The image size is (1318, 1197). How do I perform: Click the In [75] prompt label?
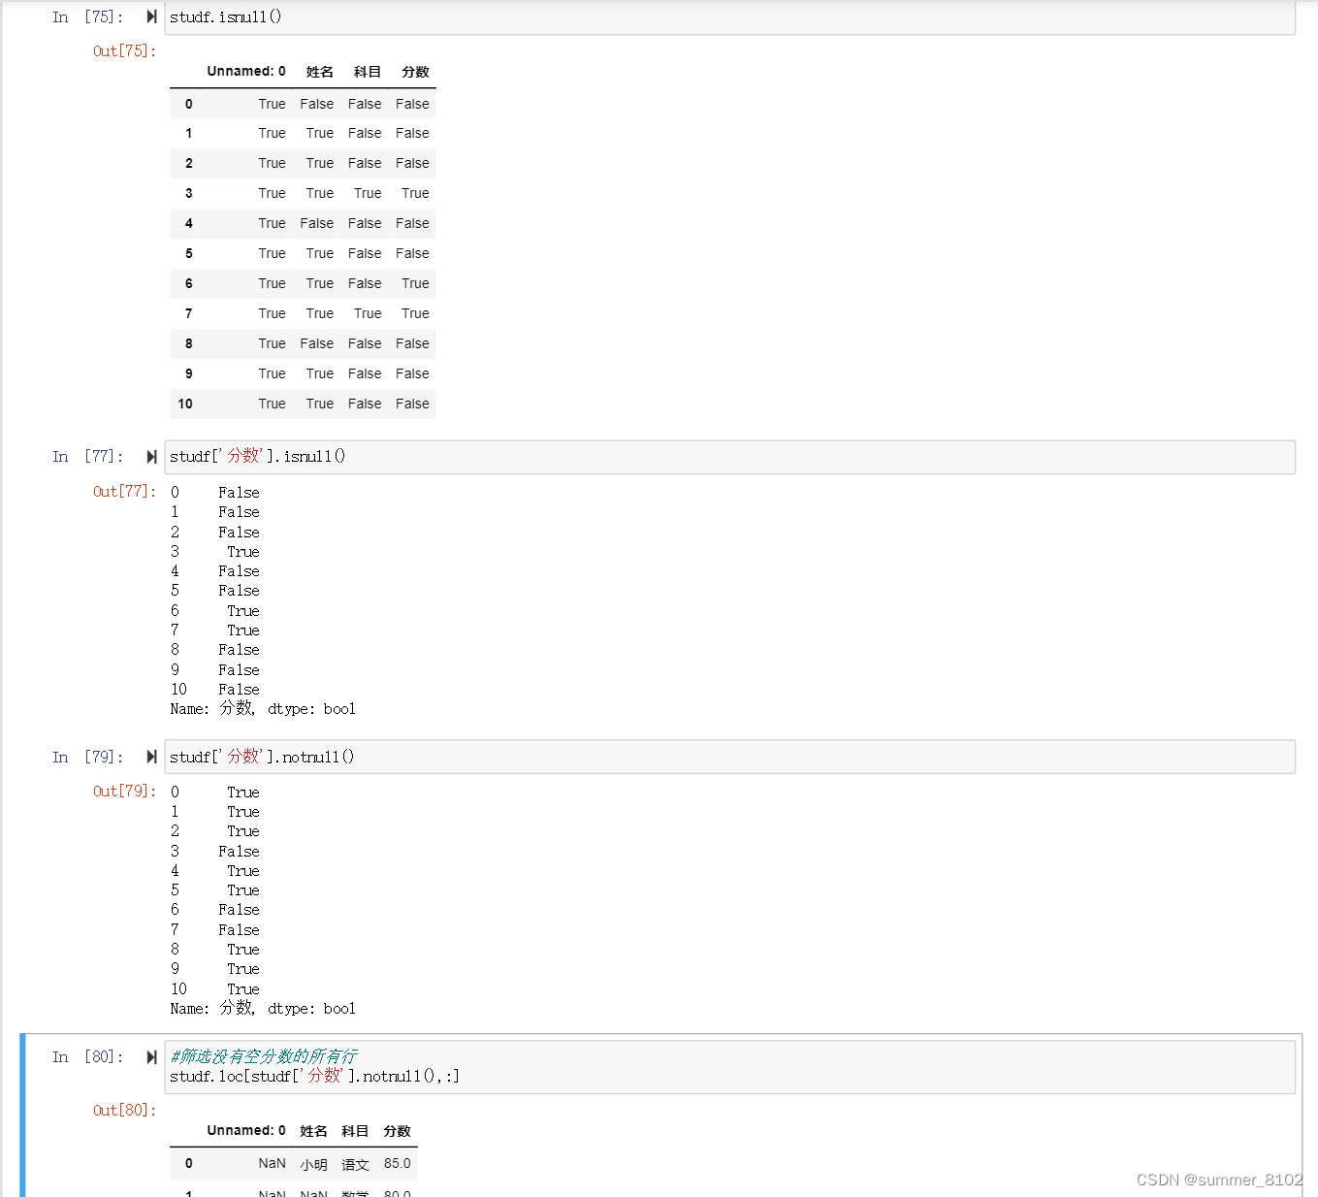point(88,17)
